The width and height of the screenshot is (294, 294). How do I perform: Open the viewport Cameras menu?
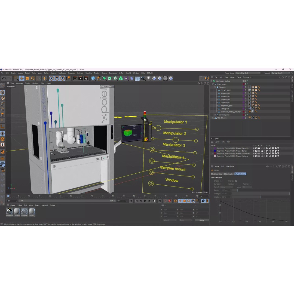point(19,83)
